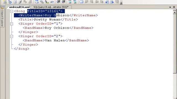This screenshot has height=99, width=177.
Task: Toggle a bookmark on current line
Action: [x=81, y=2]
